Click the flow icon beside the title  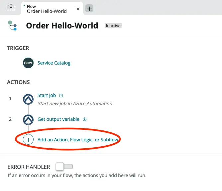click(12, 25)
